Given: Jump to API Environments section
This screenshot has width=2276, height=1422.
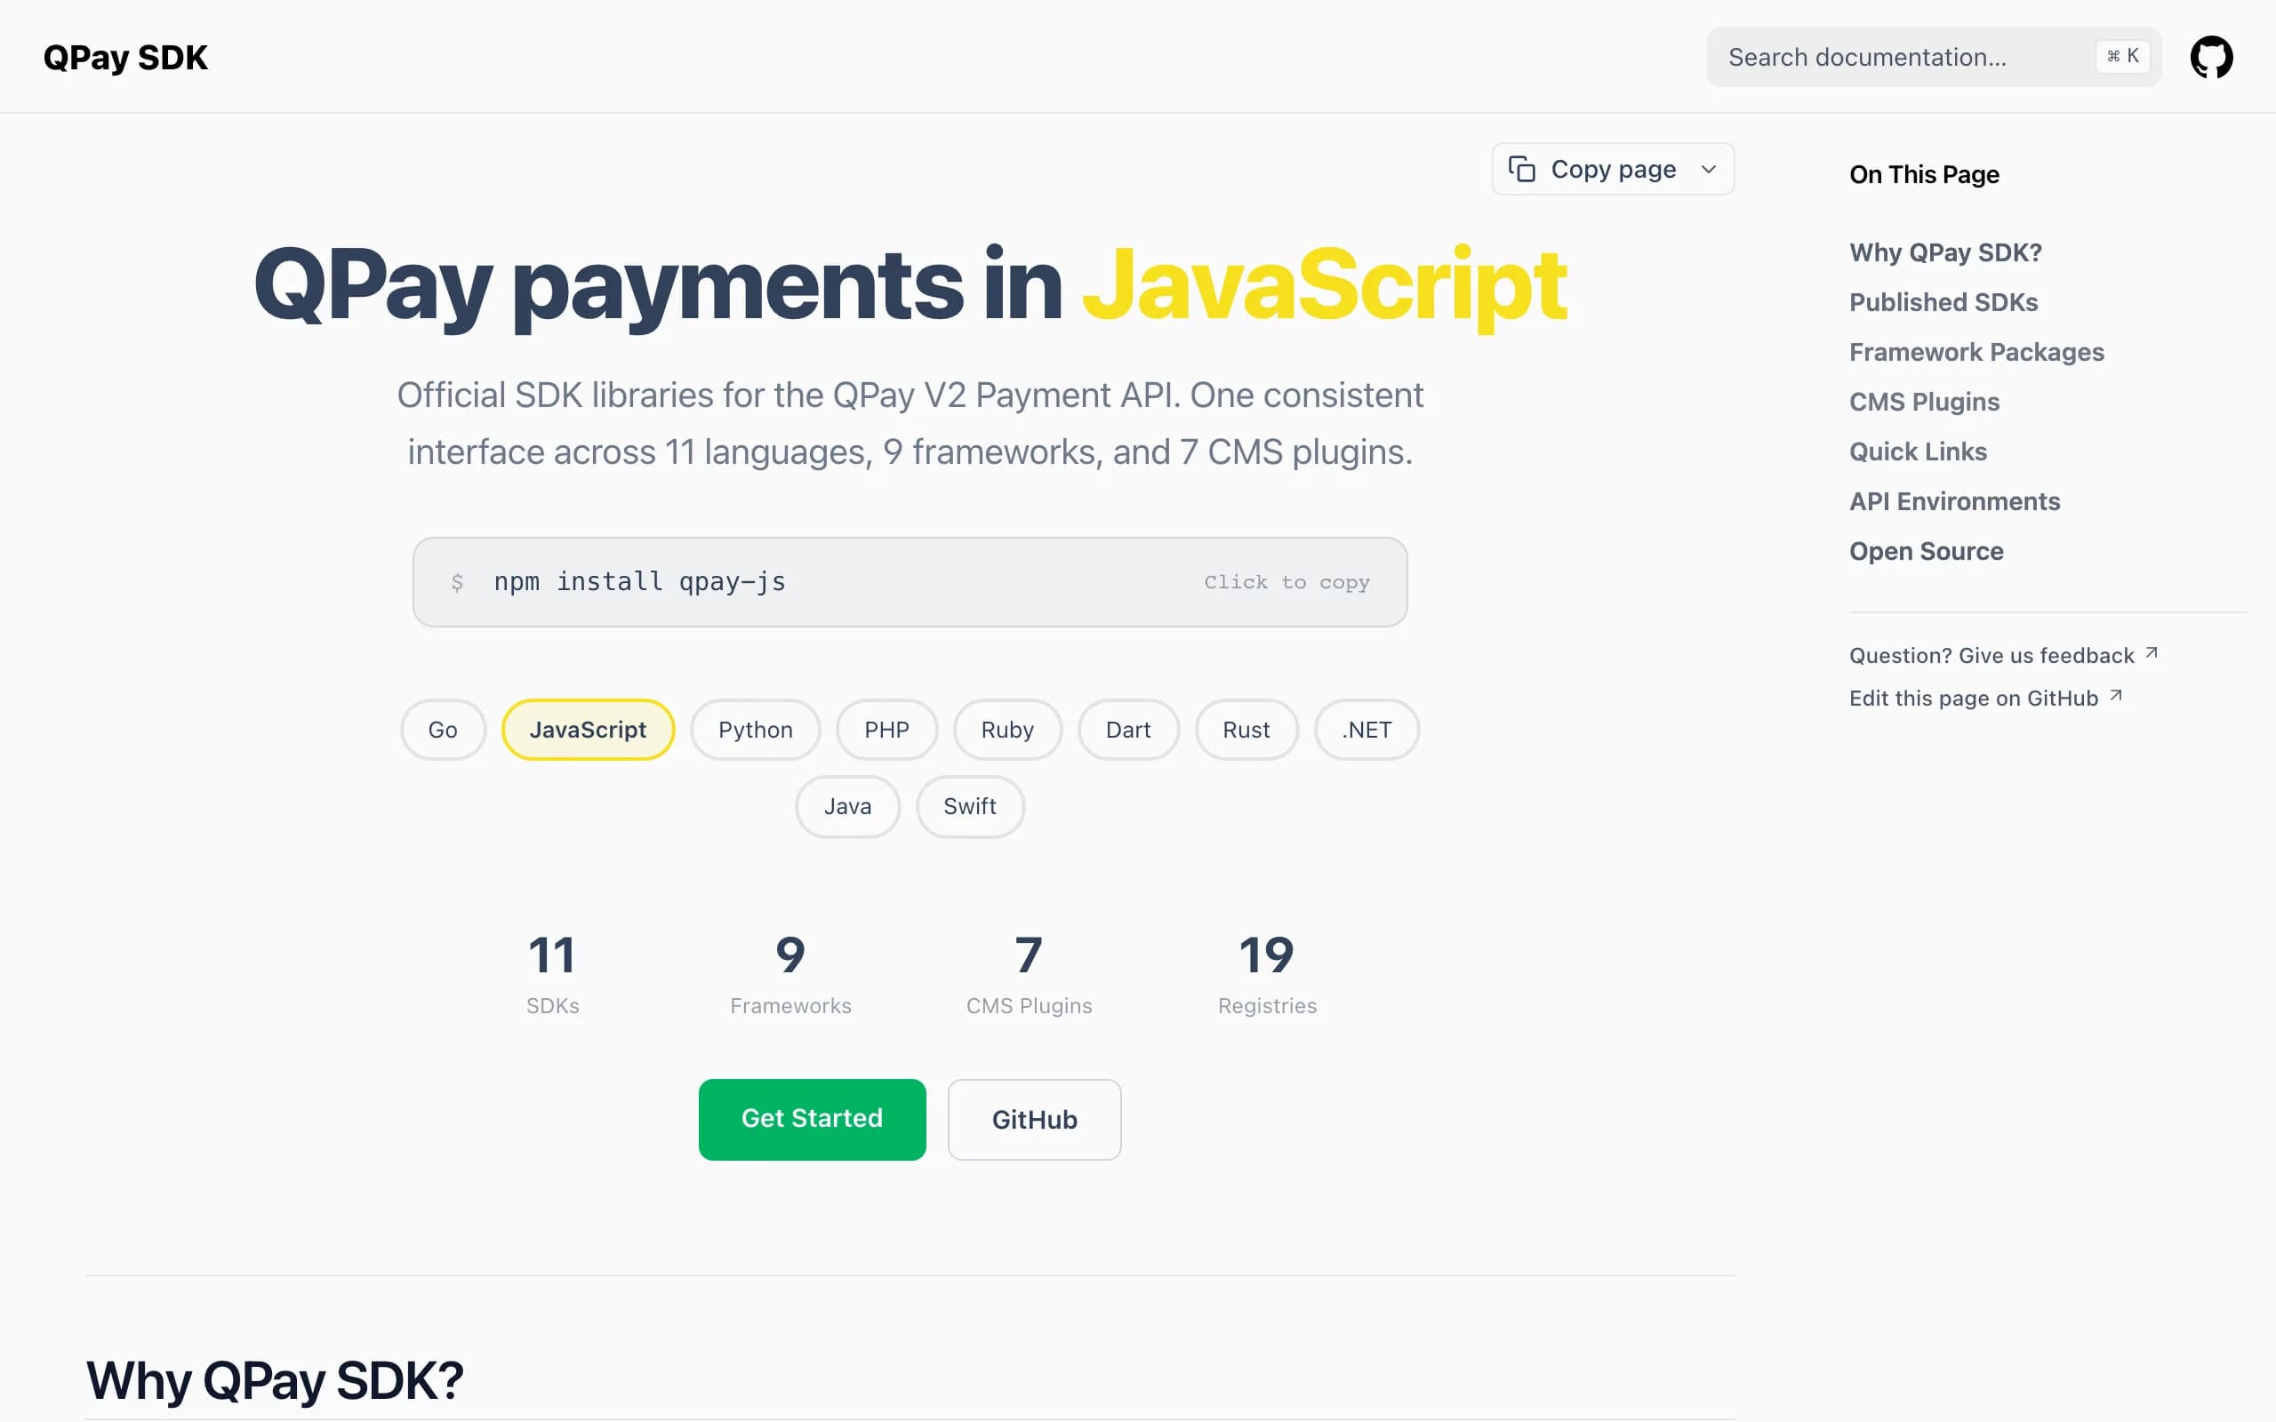Looking at the screenshot, I should pos(1954,501).
